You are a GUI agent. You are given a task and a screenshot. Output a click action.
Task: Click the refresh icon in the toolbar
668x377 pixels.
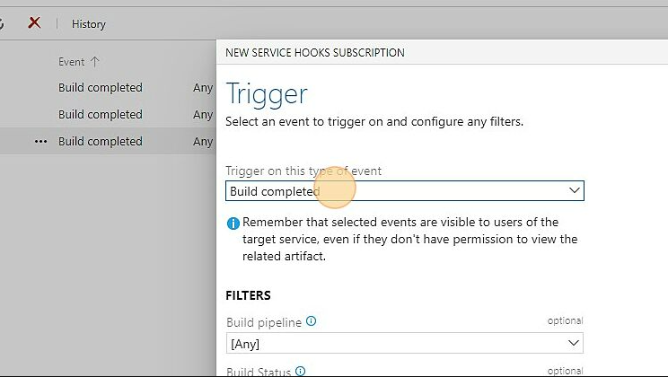3,23
